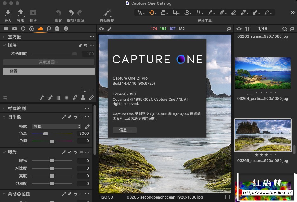
Task: Select the Pan hand cursor tool
Action: click(x=152, y=13)
